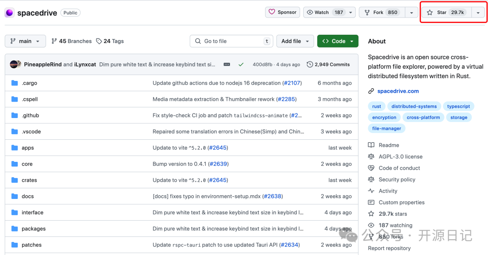Open the Repaired some translation errors commit
488x255 pixels.
click(x=229, y=132)
